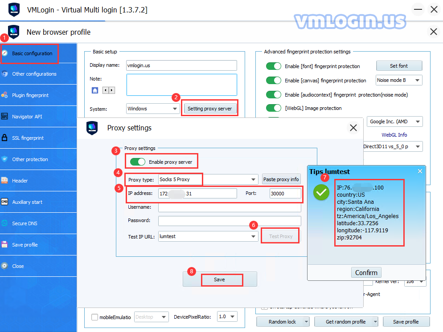Switch to Other configurations tab

click(38, 74)
